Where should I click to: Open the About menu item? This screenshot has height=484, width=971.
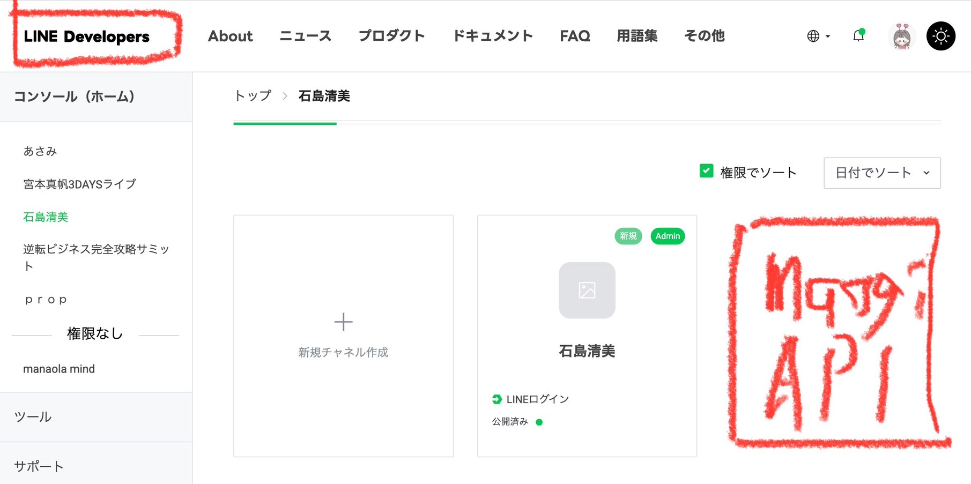[230, 36]
